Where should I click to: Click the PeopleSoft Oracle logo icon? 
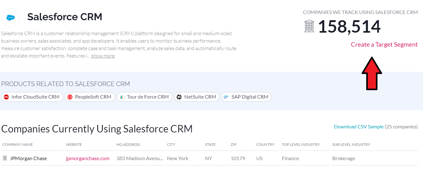70,97
